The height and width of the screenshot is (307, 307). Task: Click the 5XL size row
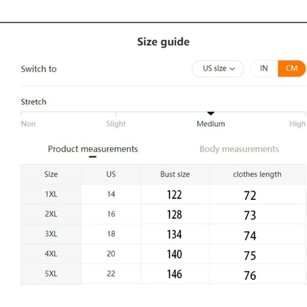[163, 273]
